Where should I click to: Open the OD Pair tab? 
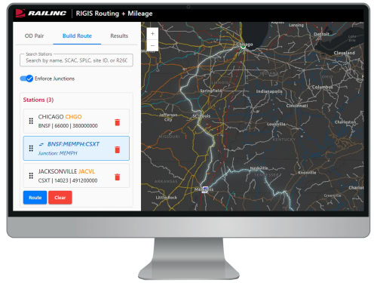tap(34, 36)
